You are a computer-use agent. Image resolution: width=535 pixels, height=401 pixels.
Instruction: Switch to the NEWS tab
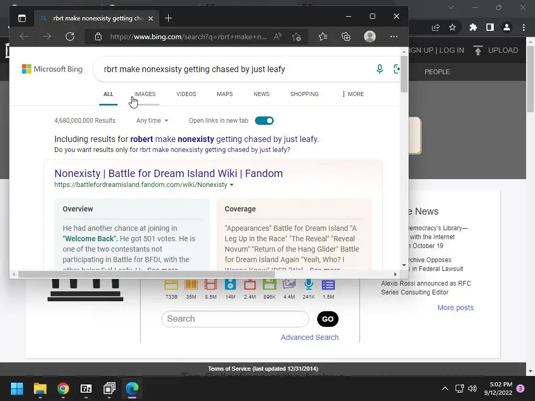[x=261, y=94]
